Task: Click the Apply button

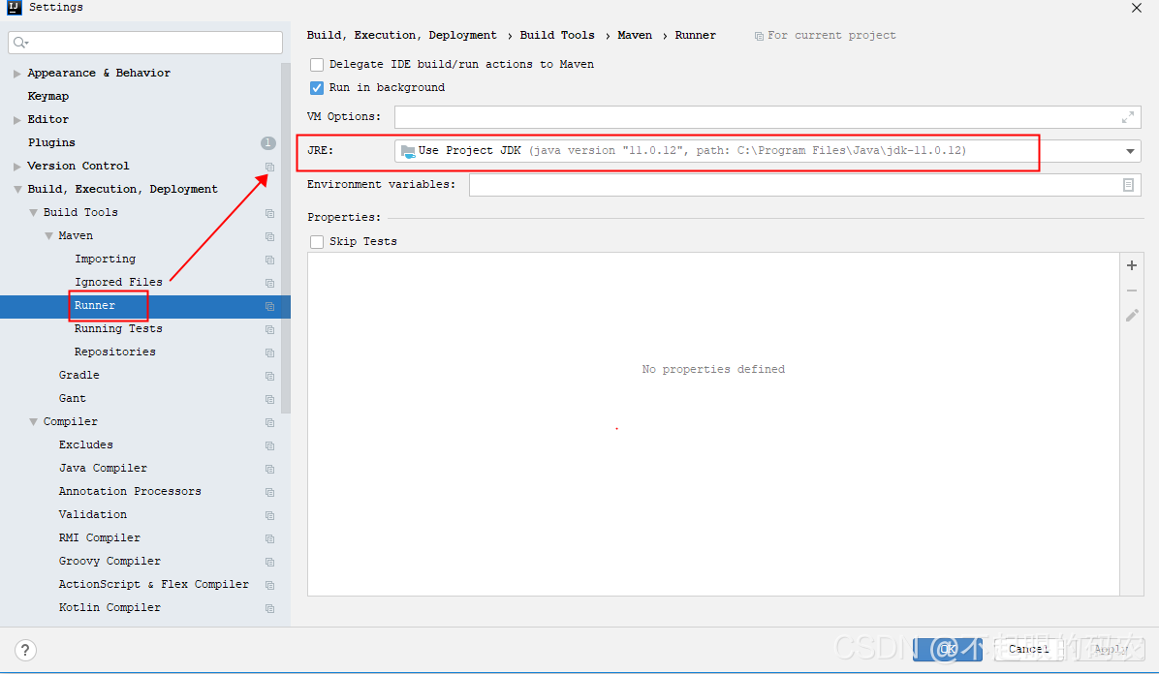Action: [1111, 650]
